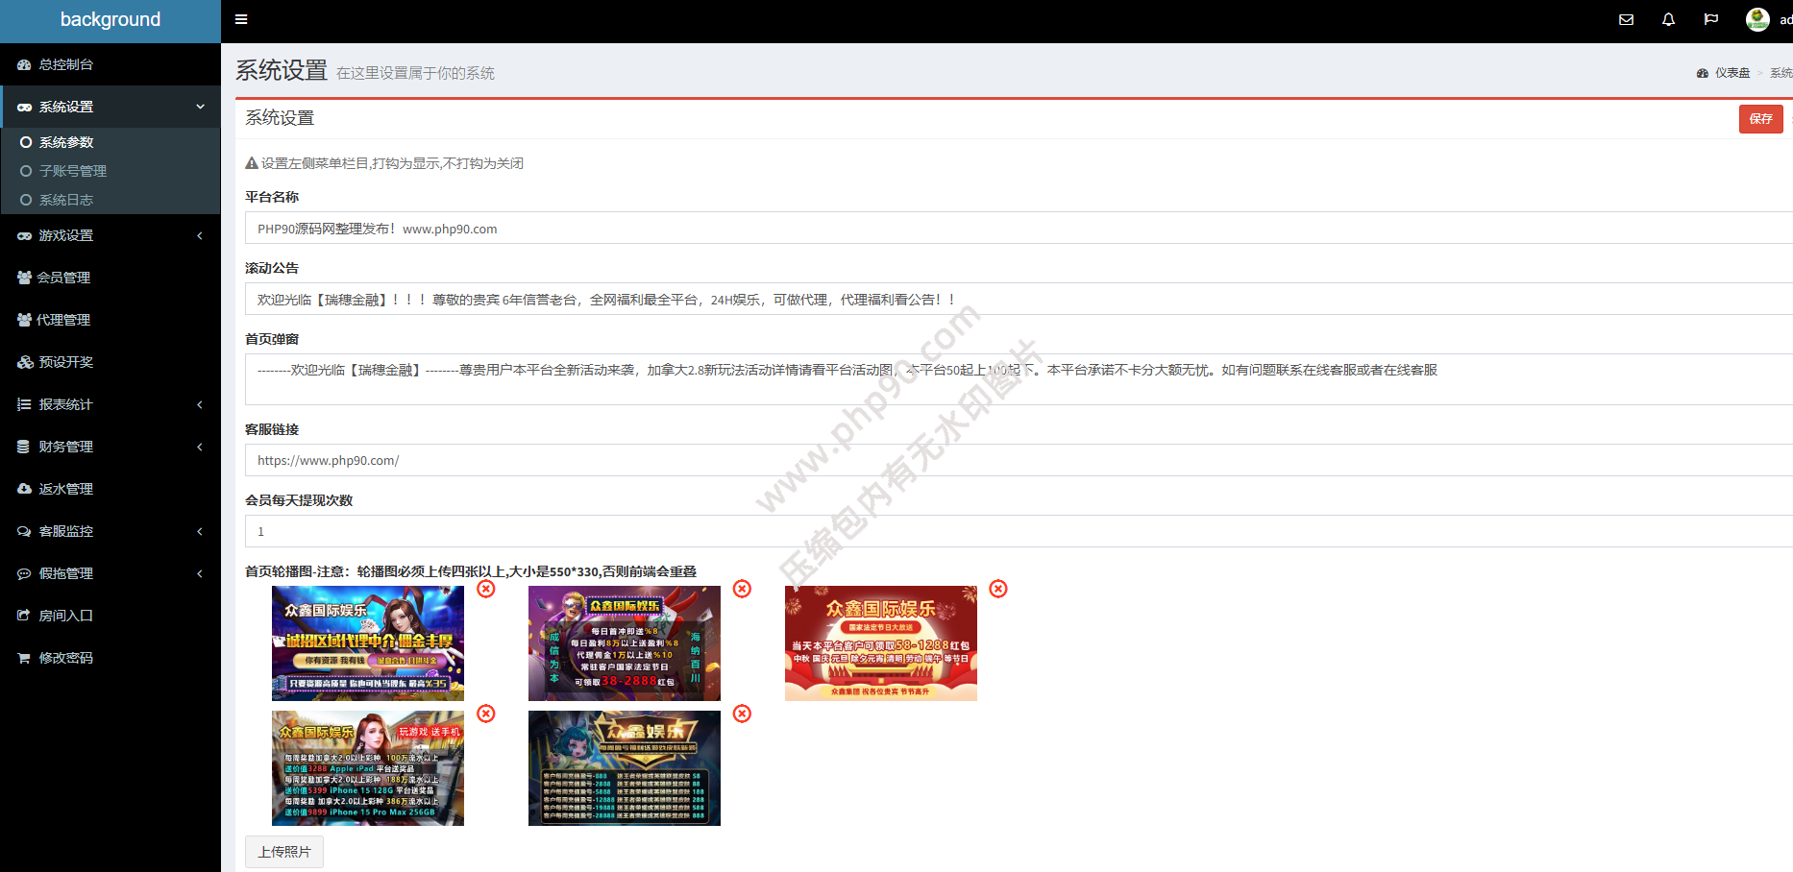1793x872 pixels.
Task: Select the 子账号管理 submenu item
Action: pos(72,171)
